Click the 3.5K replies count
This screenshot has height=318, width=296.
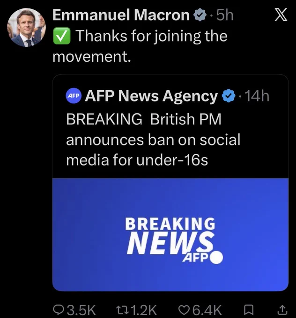pos(81,310)
